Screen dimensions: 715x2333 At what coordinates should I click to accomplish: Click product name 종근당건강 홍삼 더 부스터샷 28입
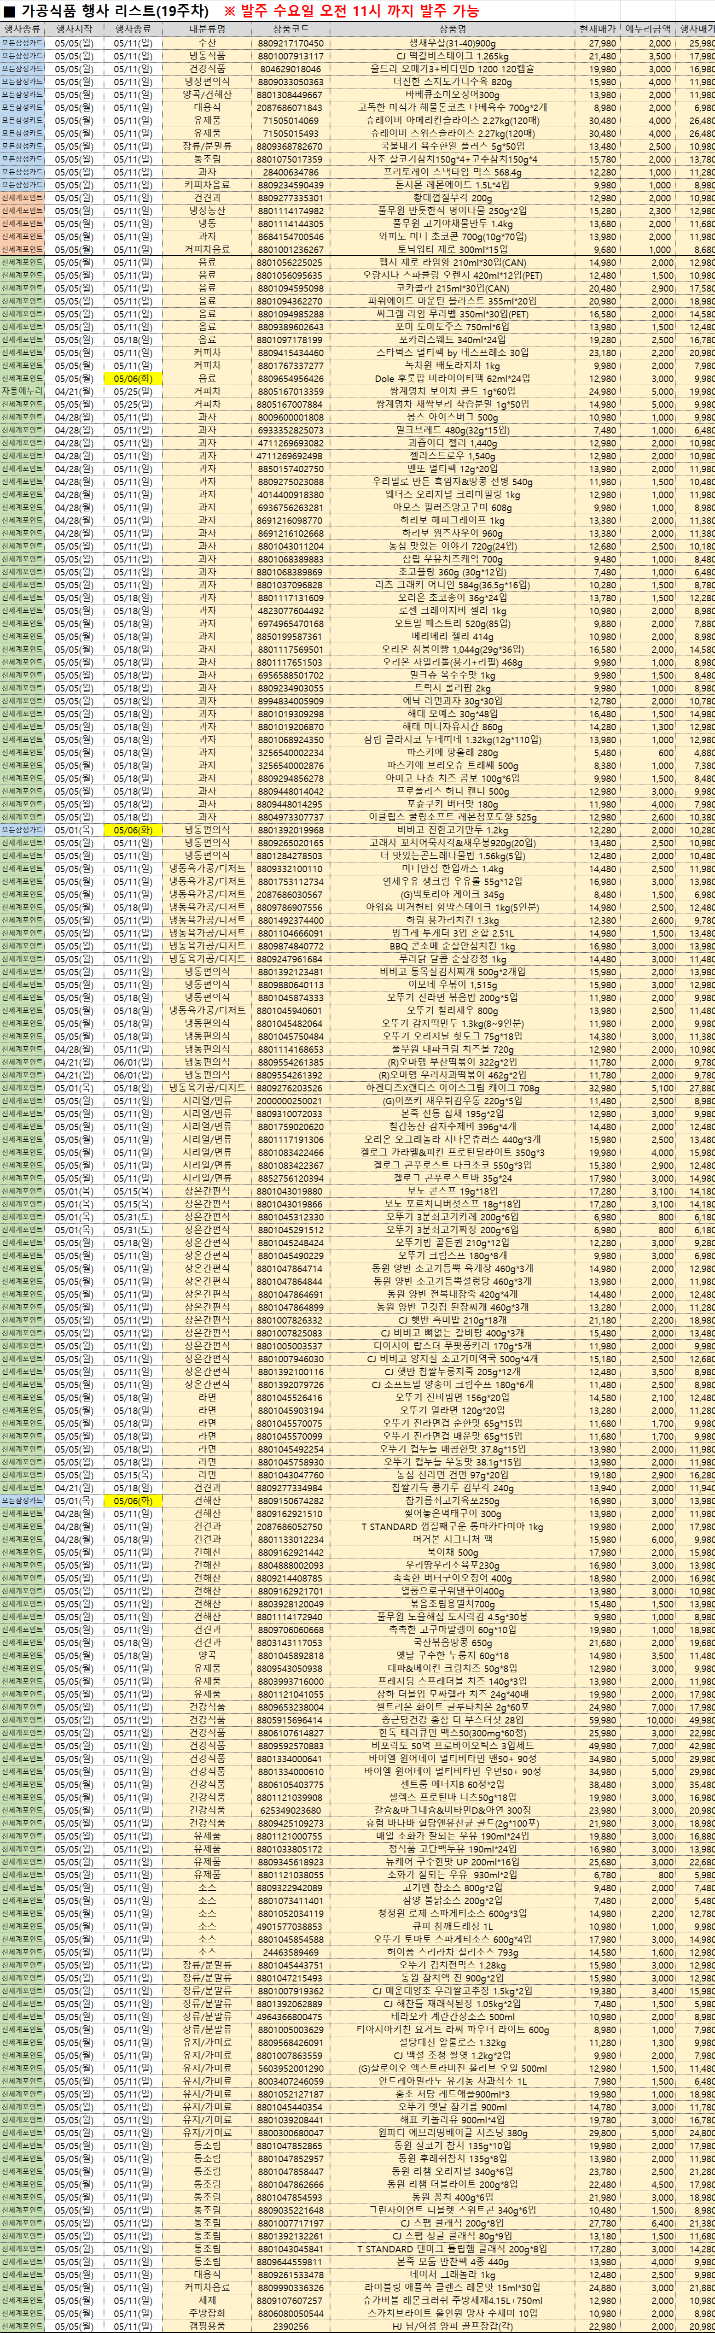(453, 1720)
